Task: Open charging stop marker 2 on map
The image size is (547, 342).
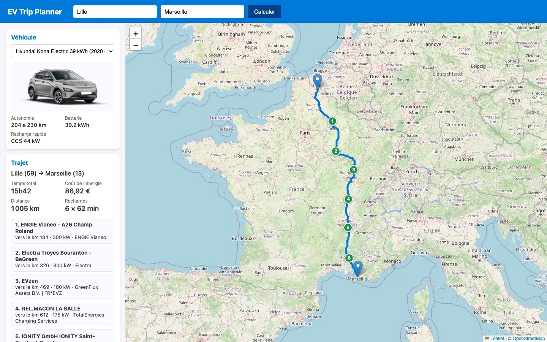Action: [x=336, y=151]
